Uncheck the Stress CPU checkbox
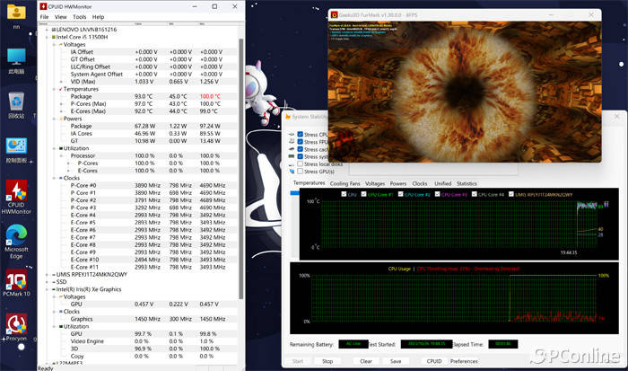The image size is (628, 371). click(300, 135)
